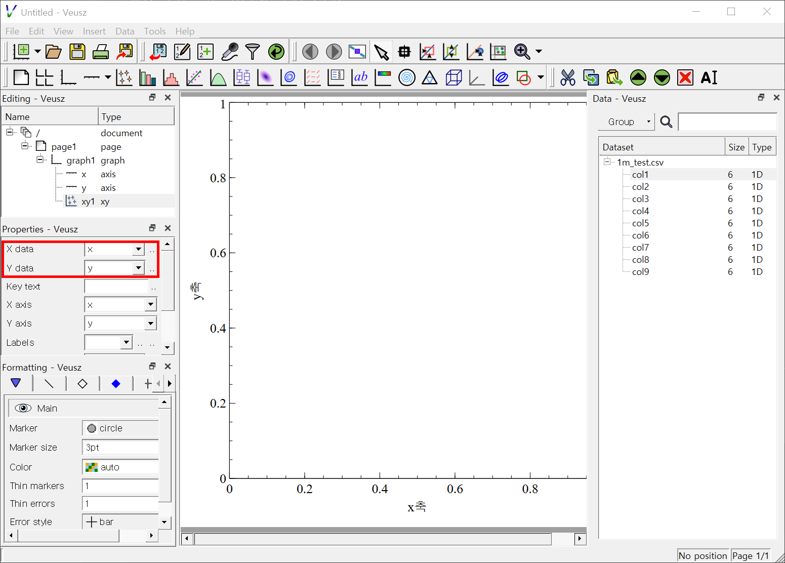
Task: Choose the select items arrow pointer tool
Action: [x=381, y=51]
